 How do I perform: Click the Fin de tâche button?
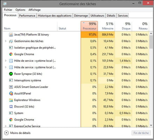[x=141, y=133]
